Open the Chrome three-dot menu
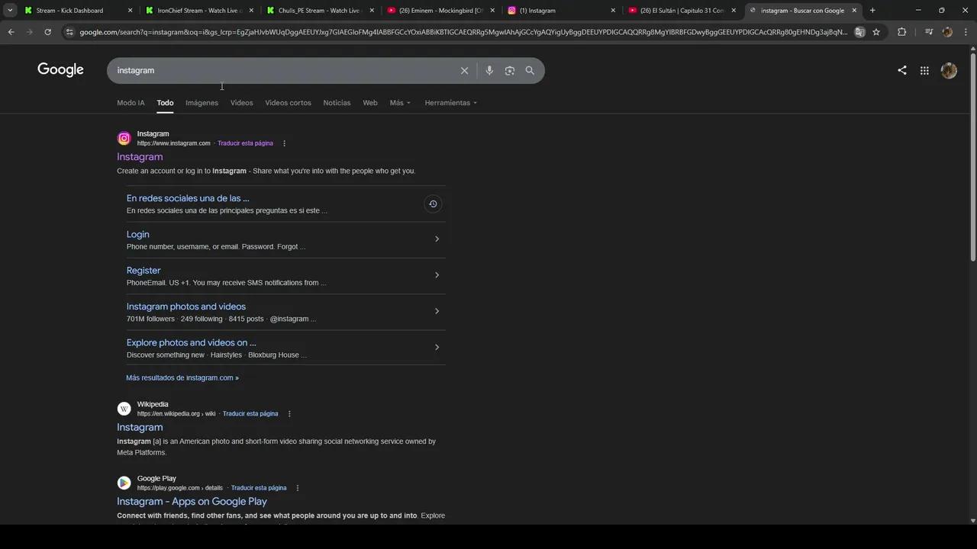The width and height of the screenshot is (977, 549). pos(966,32)
